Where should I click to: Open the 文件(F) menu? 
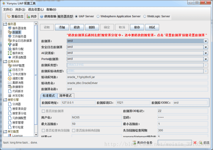click(8, 10)
